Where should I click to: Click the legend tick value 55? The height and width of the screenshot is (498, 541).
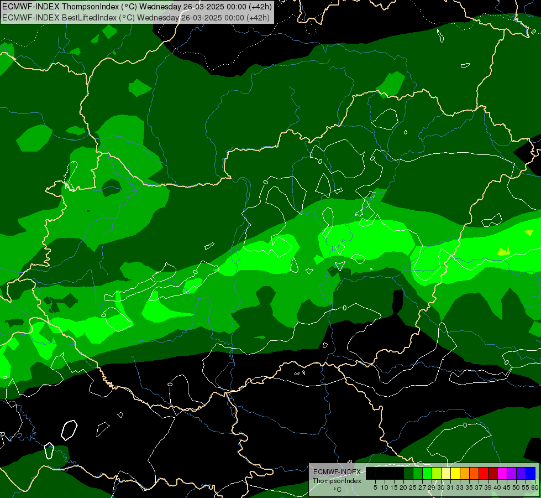(x=526, y=487)
